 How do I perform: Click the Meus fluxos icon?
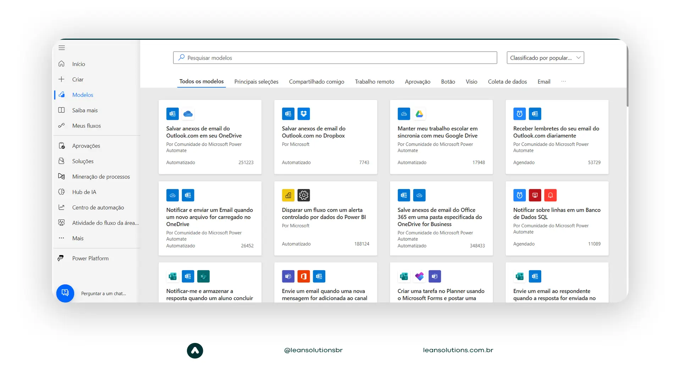pyautogui.click(x=61, y=126)
